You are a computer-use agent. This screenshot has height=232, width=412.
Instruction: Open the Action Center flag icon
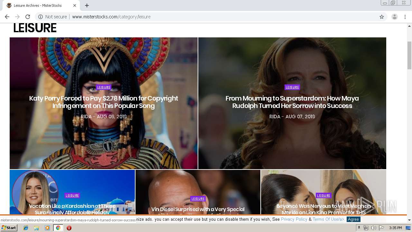pyautogui.click(x=381, y=228)
